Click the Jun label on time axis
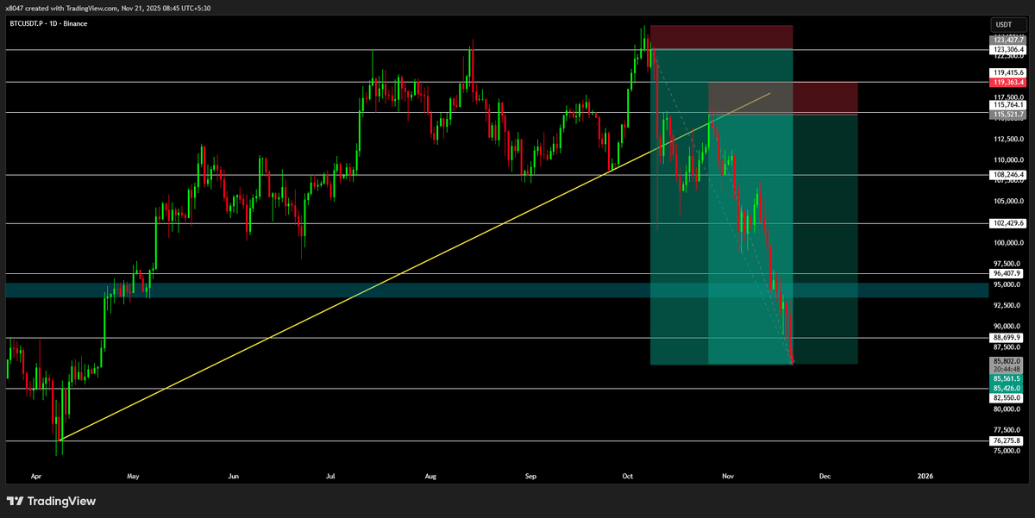The height and width of the screenshot is (518, 1035). click(233, 475)
